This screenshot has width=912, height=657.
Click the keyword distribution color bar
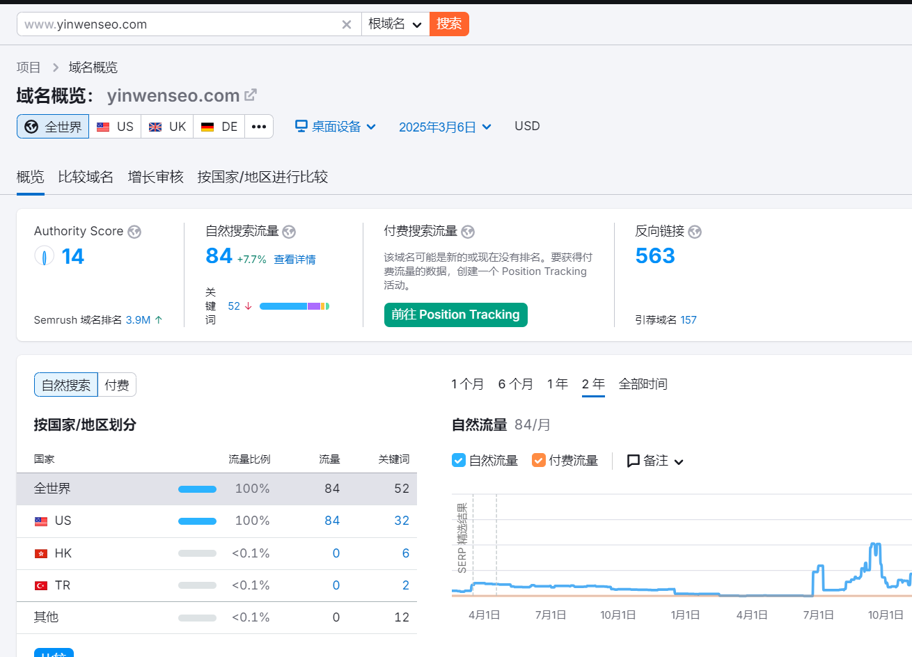[x=294, y=306]
